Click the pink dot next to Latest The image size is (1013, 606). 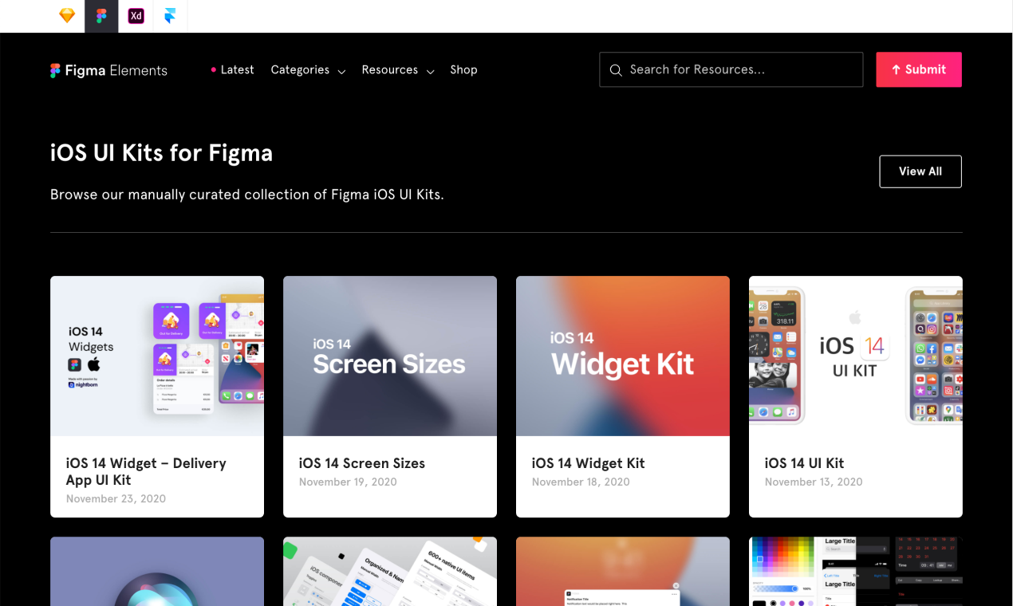tap(213, 69)
